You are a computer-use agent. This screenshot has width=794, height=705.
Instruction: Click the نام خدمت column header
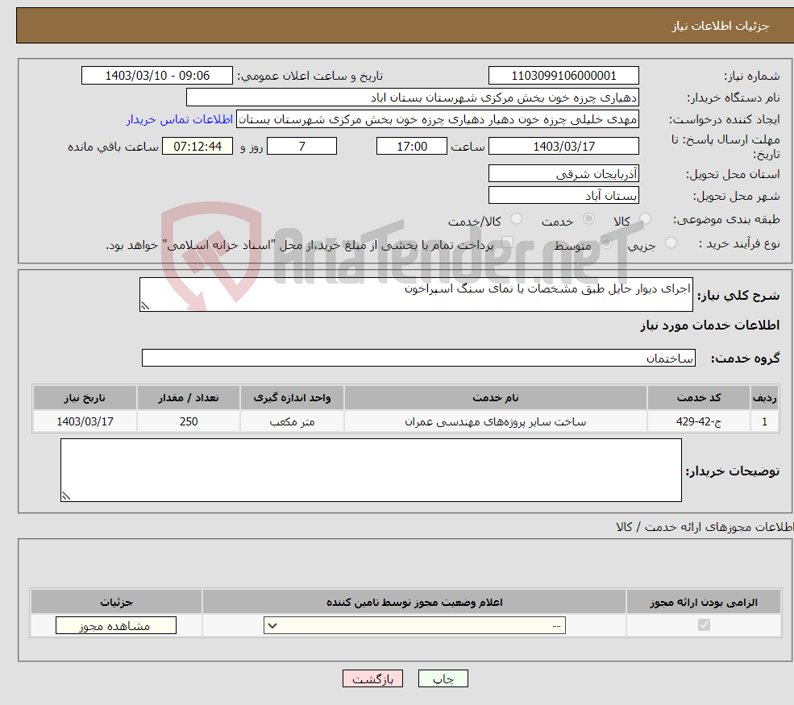(x=496, y=398)
